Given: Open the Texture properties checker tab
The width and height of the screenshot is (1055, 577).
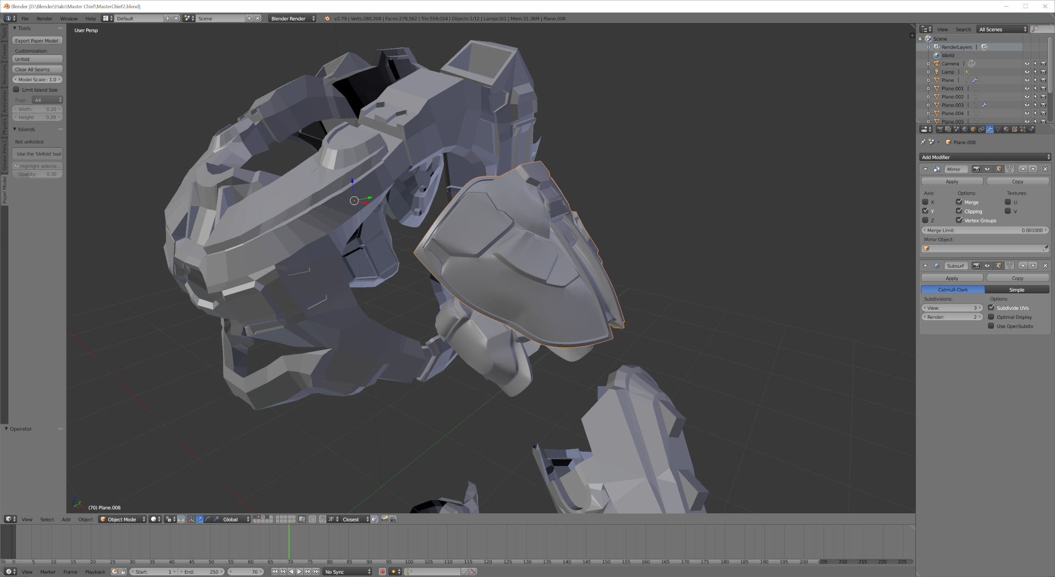Looking at the screenshot, I should pos(1014,130).
